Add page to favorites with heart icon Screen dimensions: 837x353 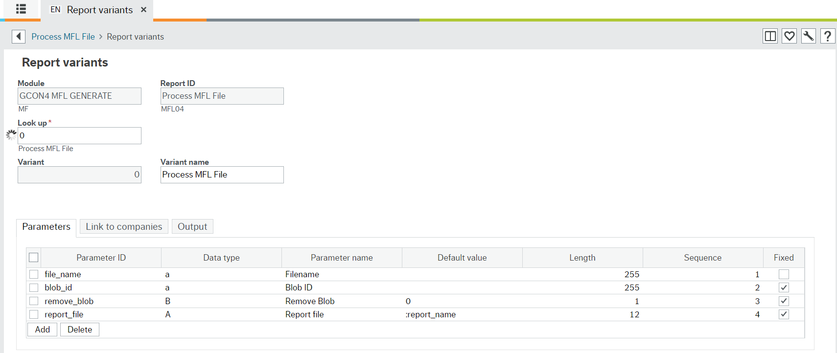click(789, 36)
